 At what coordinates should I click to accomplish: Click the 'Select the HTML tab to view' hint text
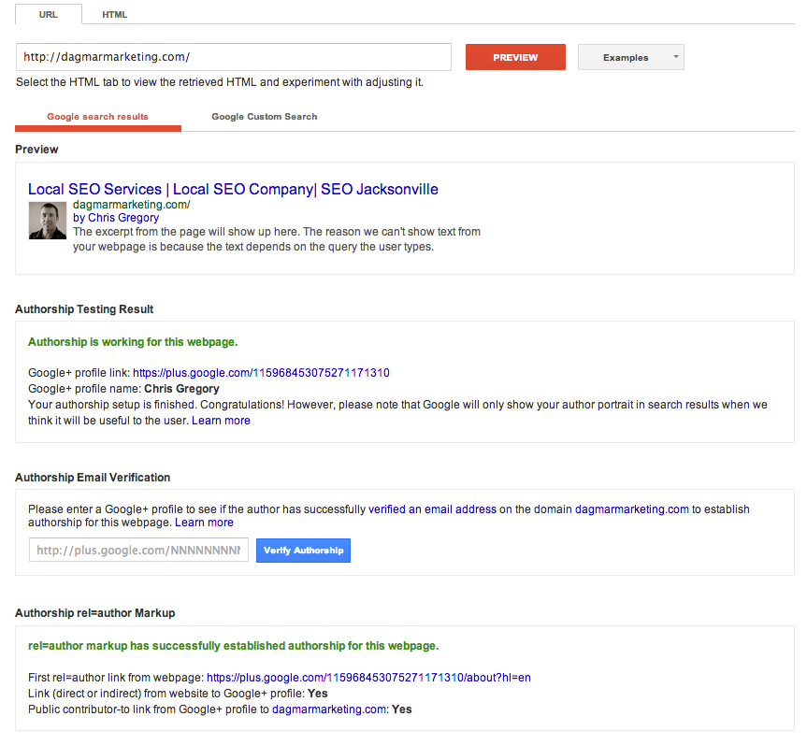click(x=220, y=82)
